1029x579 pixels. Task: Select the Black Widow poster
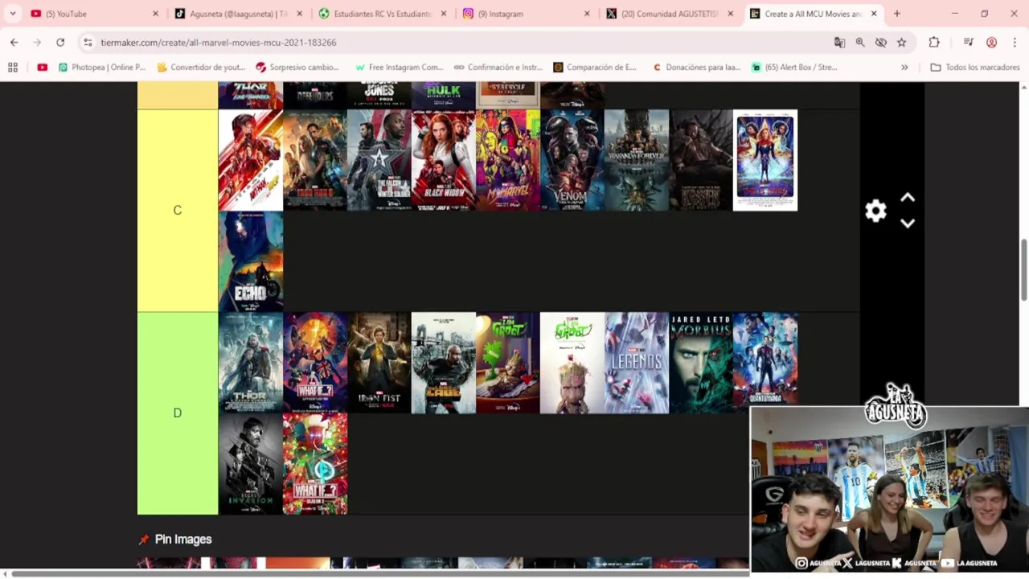(444, 160)
